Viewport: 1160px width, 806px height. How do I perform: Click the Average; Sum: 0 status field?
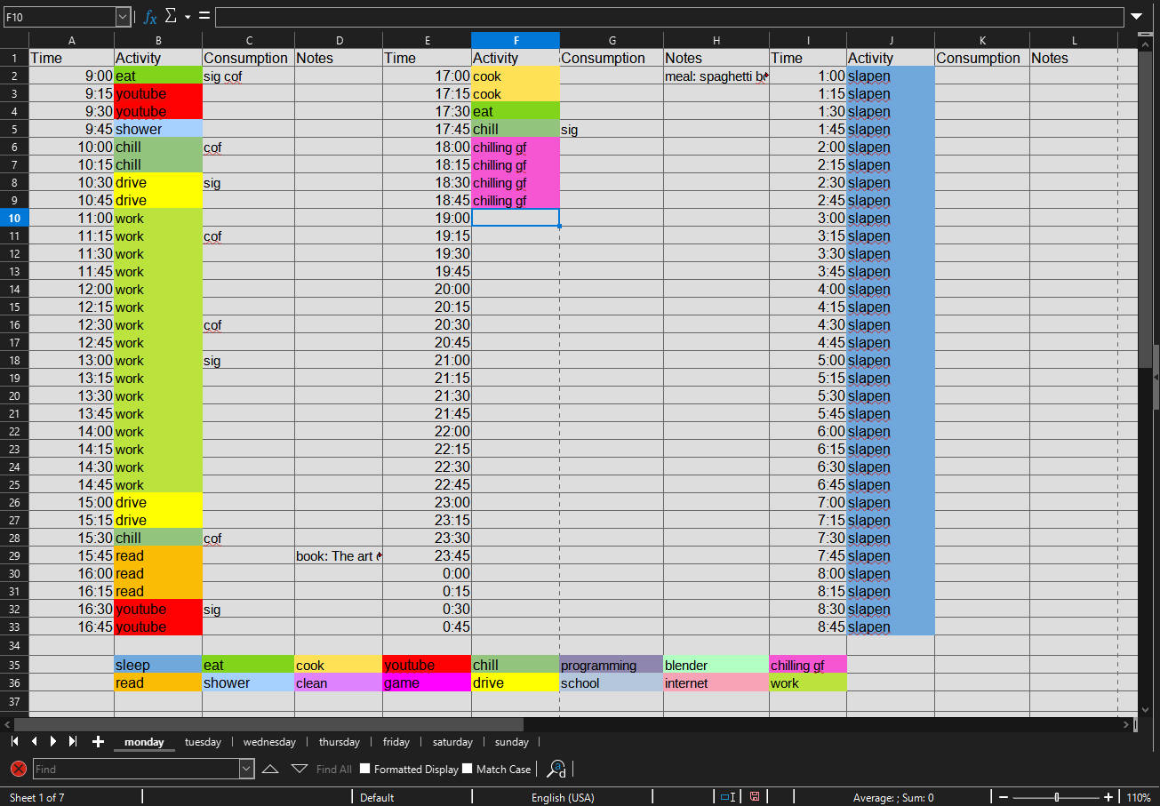click(x=893, y=797)
